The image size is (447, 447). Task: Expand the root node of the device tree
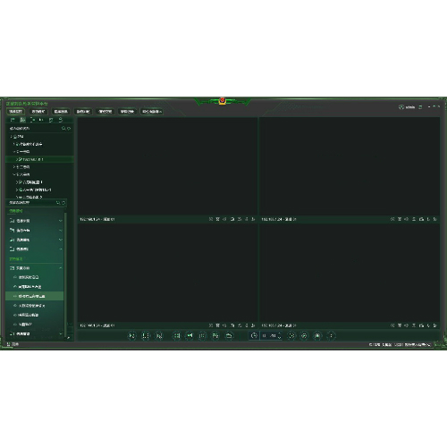pyautogui.click(x=12, y=137)
